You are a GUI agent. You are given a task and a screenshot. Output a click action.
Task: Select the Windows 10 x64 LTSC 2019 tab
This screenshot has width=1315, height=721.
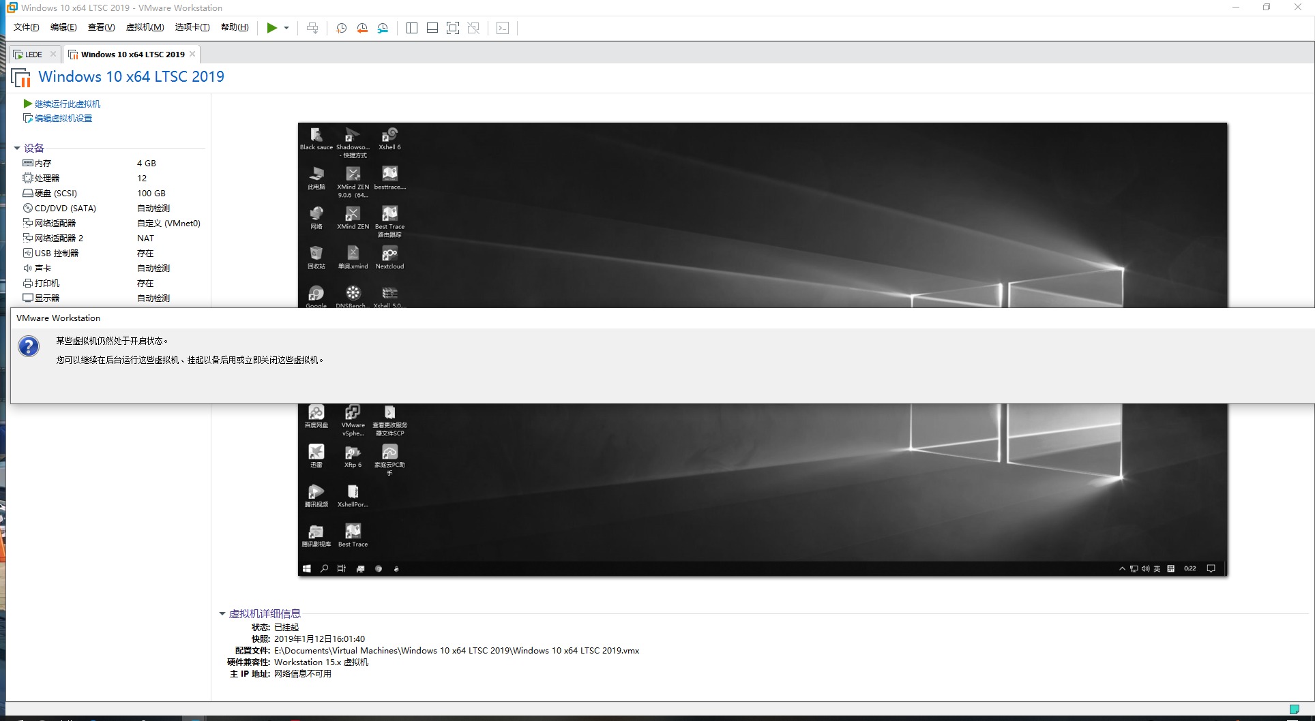pos(132,55)
